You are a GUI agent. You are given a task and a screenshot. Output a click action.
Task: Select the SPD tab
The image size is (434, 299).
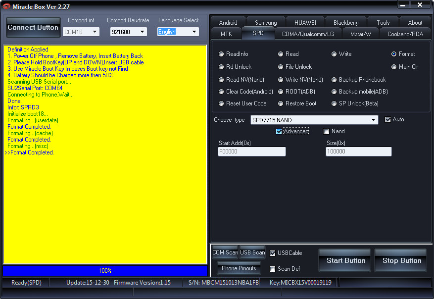pos(258,33)
